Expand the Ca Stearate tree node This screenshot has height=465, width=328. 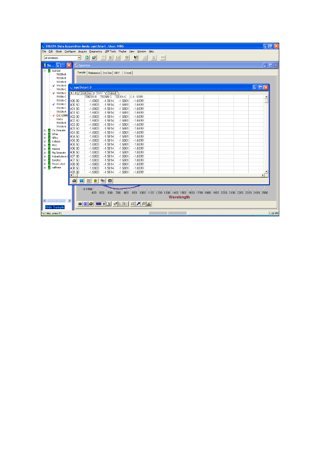tap(45, 131)
